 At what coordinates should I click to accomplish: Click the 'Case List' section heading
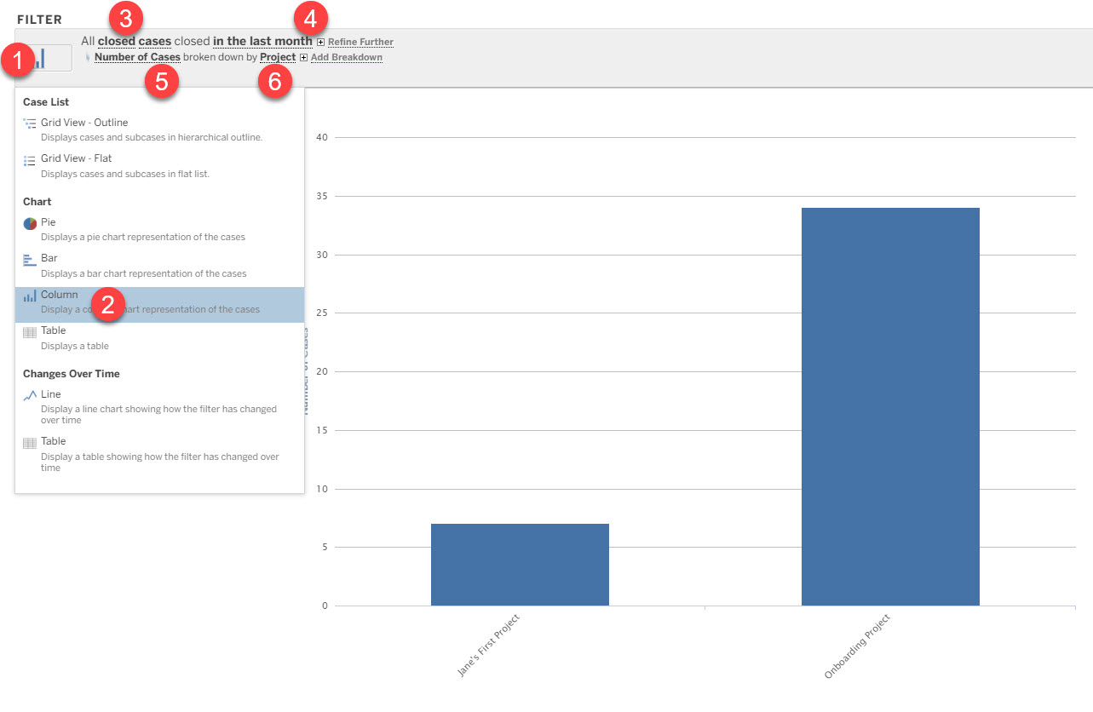[46, 102]
